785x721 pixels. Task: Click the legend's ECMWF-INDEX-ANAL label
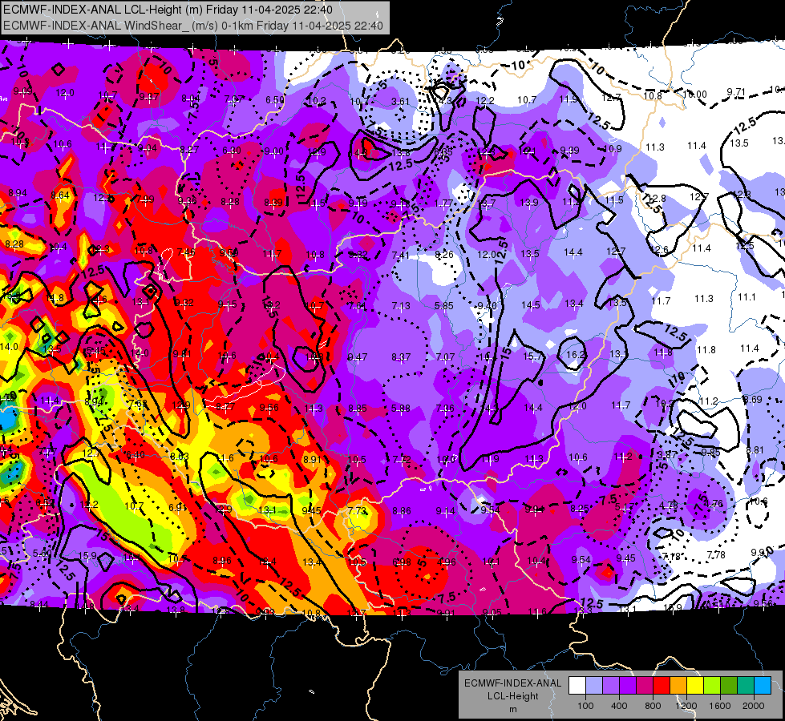(512, 683)
